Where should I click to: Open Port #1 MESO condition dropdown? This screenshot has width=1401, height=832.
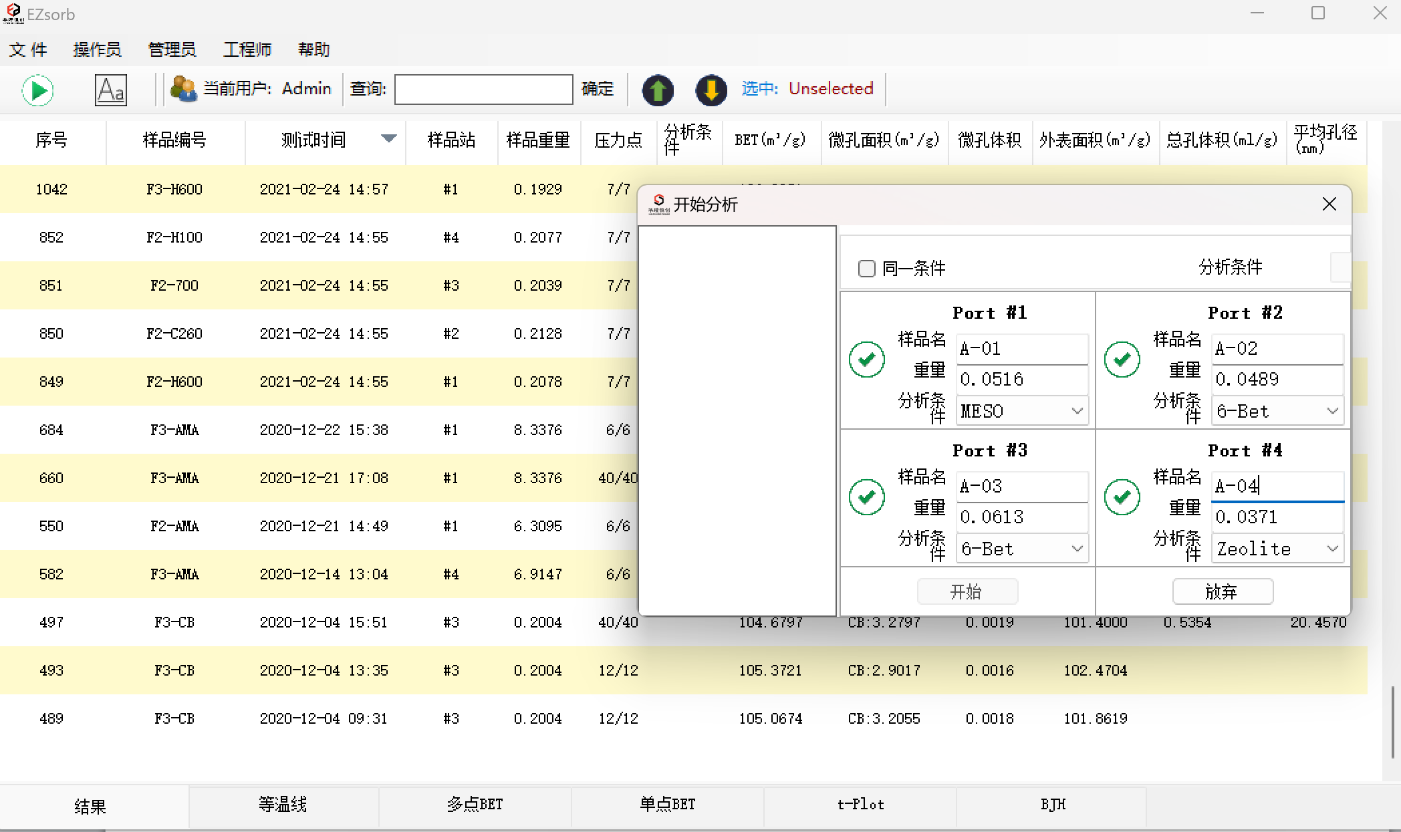point(1077,411)
